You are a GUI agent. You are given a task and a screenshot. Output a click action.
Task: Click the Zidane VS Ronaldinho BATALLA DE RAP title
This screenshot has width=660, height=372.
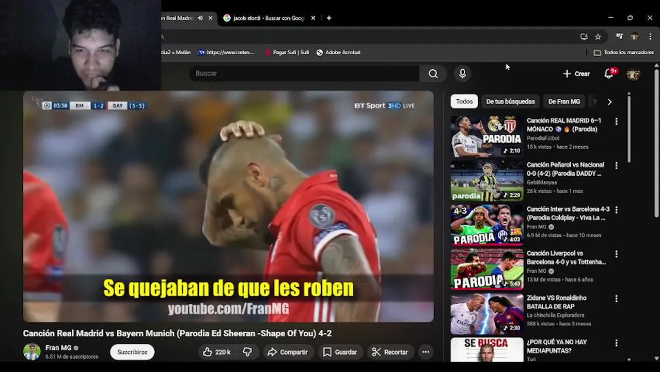[x=557, y=302]
